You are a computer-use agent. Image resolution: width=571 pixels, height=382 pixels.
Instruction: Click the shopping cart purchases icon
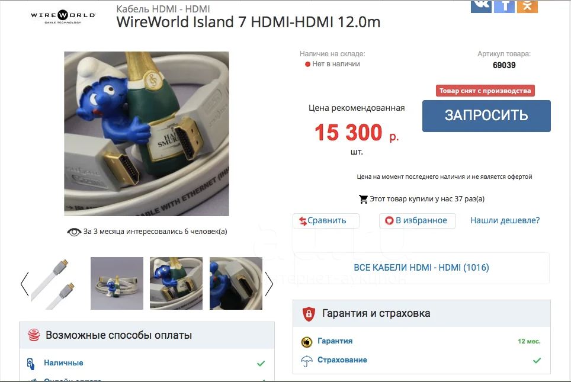click(363, 199)
